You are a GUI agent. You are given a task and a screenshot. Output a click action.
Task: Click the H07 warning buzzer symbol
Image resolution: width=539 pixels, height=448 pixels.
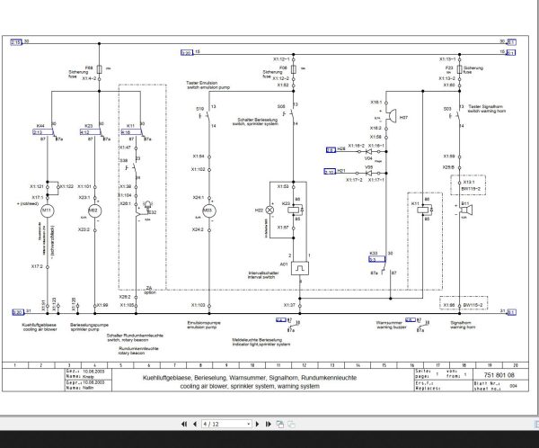(391, 115)
